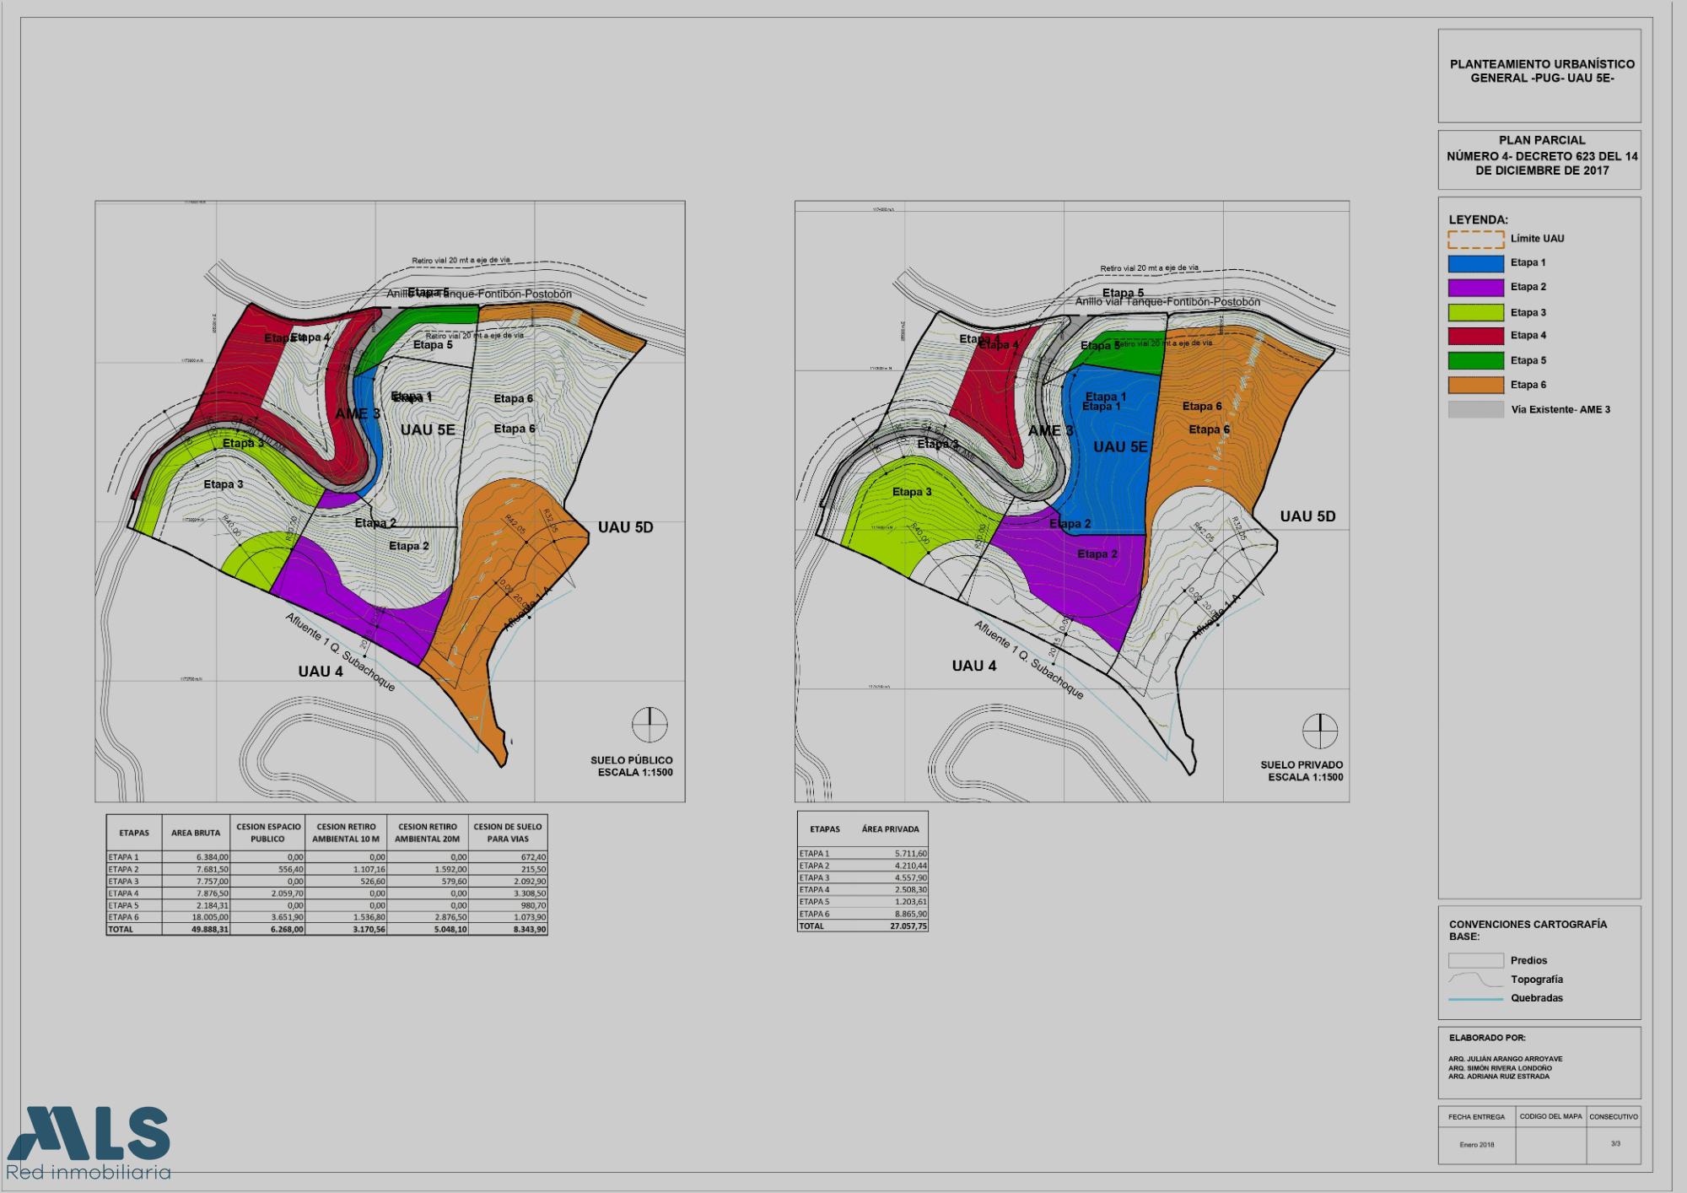Select the blue Etapa 1 legend swatch

[1475, 263]
